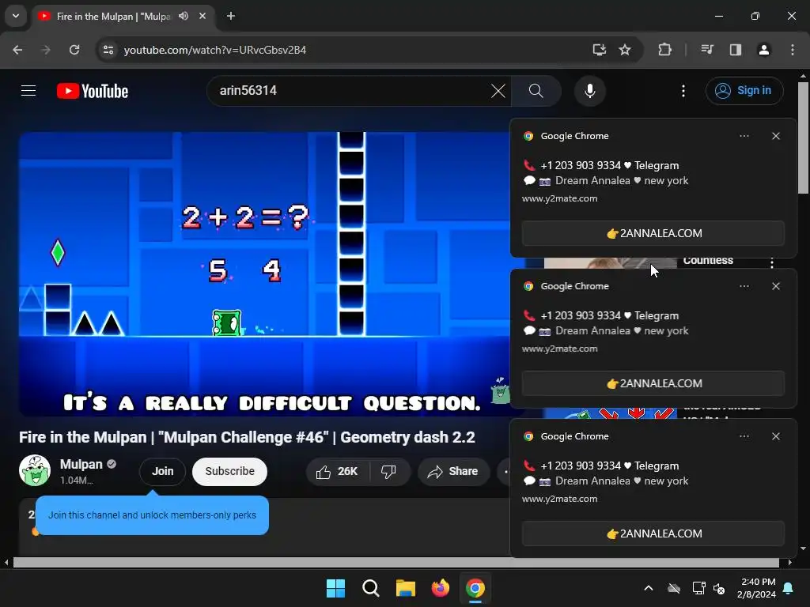Click the page's vertical scrollbar thumb
810x607 pixels.
(804, 138)
